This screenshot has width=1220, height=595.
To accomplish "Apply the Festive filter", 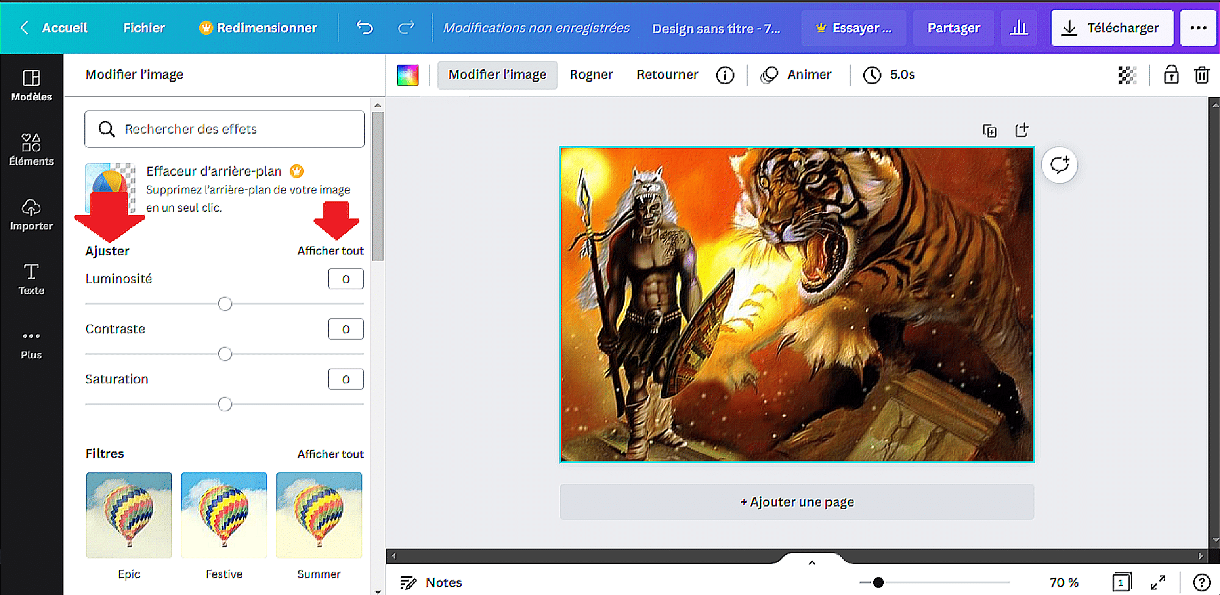I will point(224,516).
